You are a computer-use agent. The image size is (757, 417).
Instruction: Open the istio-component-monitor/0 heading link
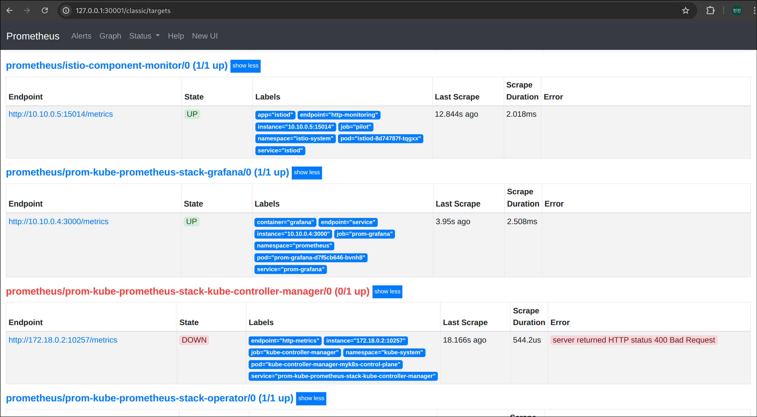(117, 66)
